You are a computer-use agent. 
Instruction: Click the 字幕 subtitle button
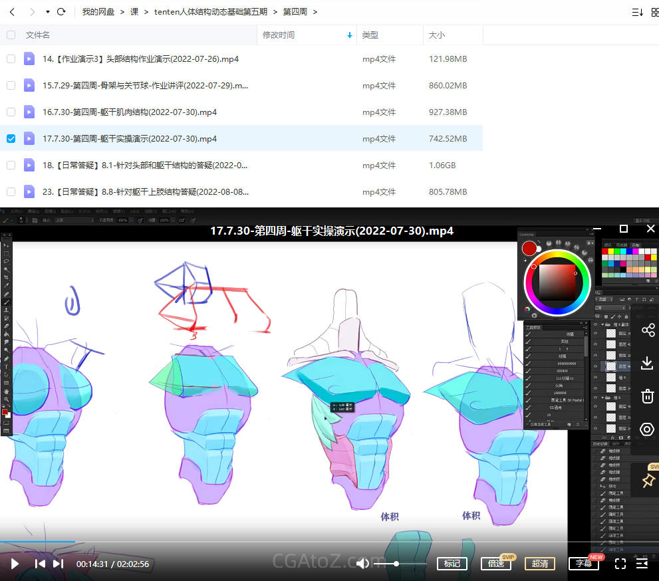(583, 564)
